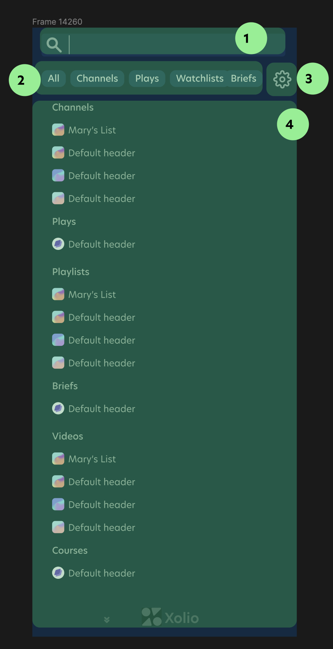333x649 pixels.
Task: Toggle the Briefs filter chip
Action: 244,78
